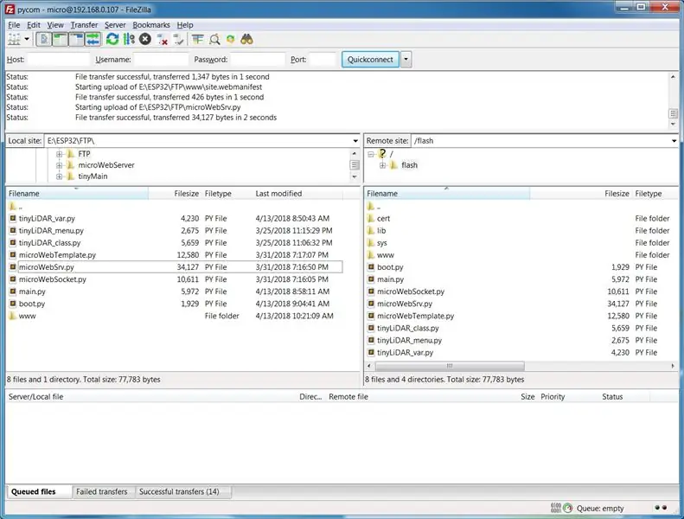The height and width of the screenshot is (519, 684).
Task: Click the message log scrollbar thumb
Action: tap(673, 113)
